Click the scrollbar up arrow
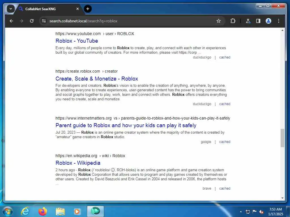This screenshot has height=217, width=290. point(282,30)
